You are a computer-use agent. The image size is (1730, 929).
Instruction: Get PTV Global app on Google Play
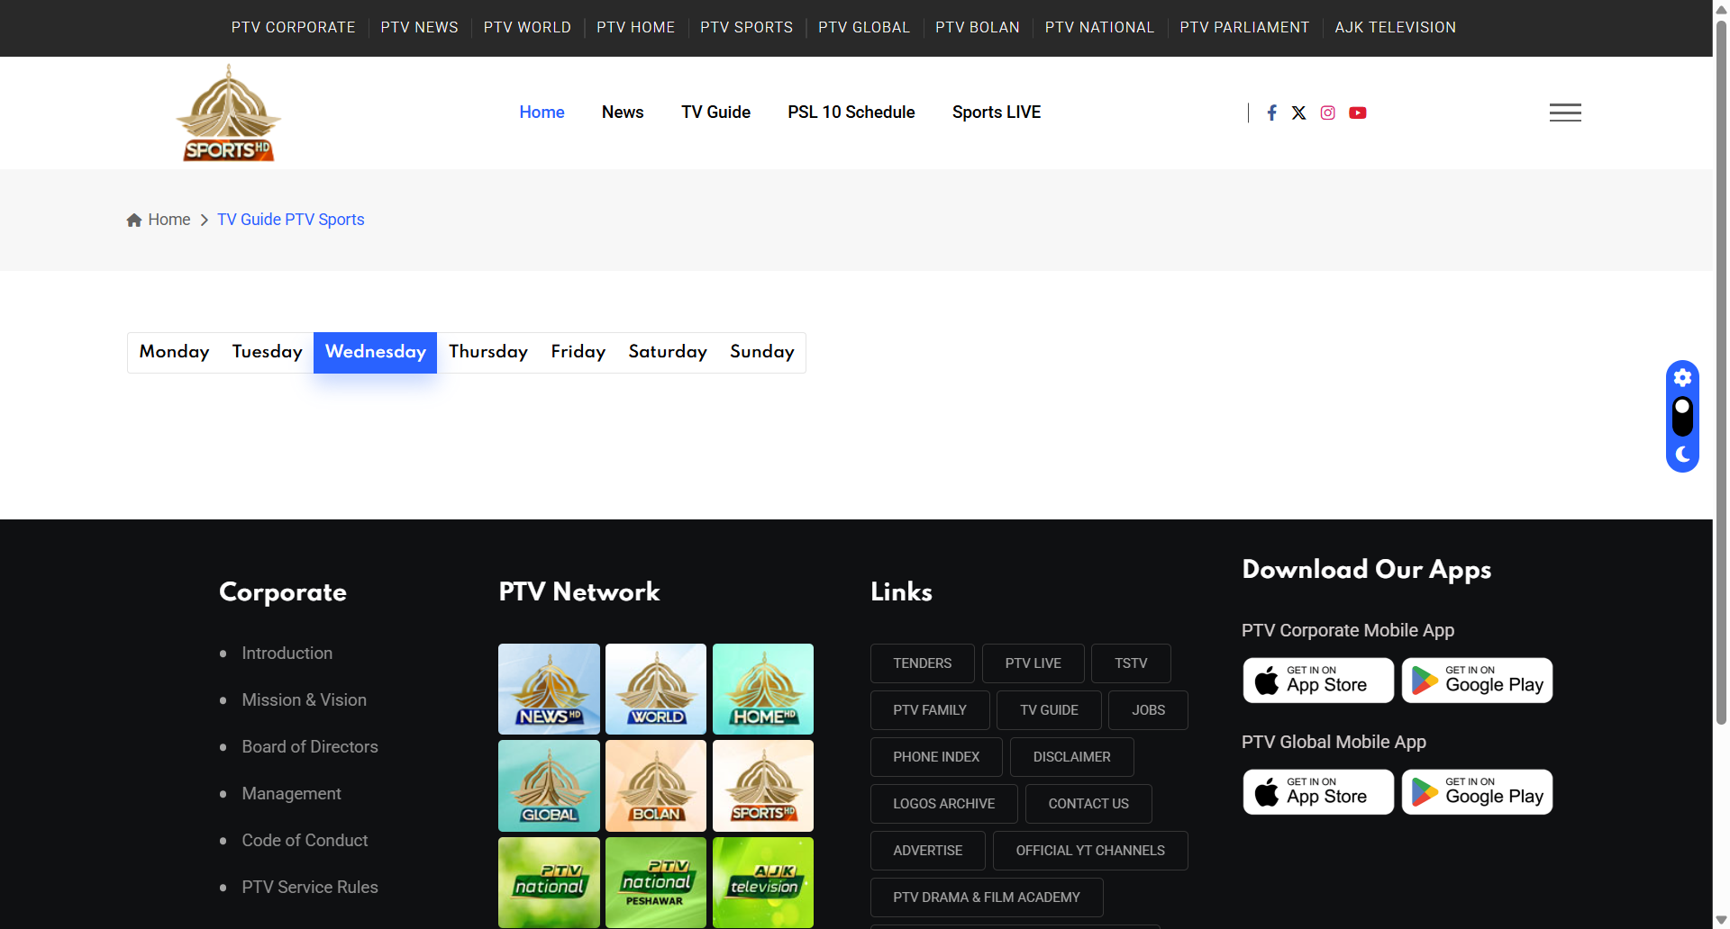point(1477,792)
